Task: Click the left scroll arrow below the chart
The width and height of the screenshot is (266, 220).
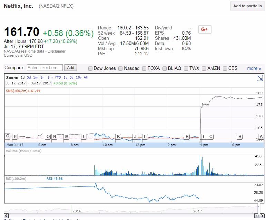Action: [x=6, y=216]
